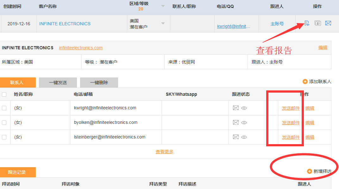Click mail status icon for lsteinberger contact
The height and width of the screenshot is (189, 339).
pyautogui.click(x=236, y=137)
